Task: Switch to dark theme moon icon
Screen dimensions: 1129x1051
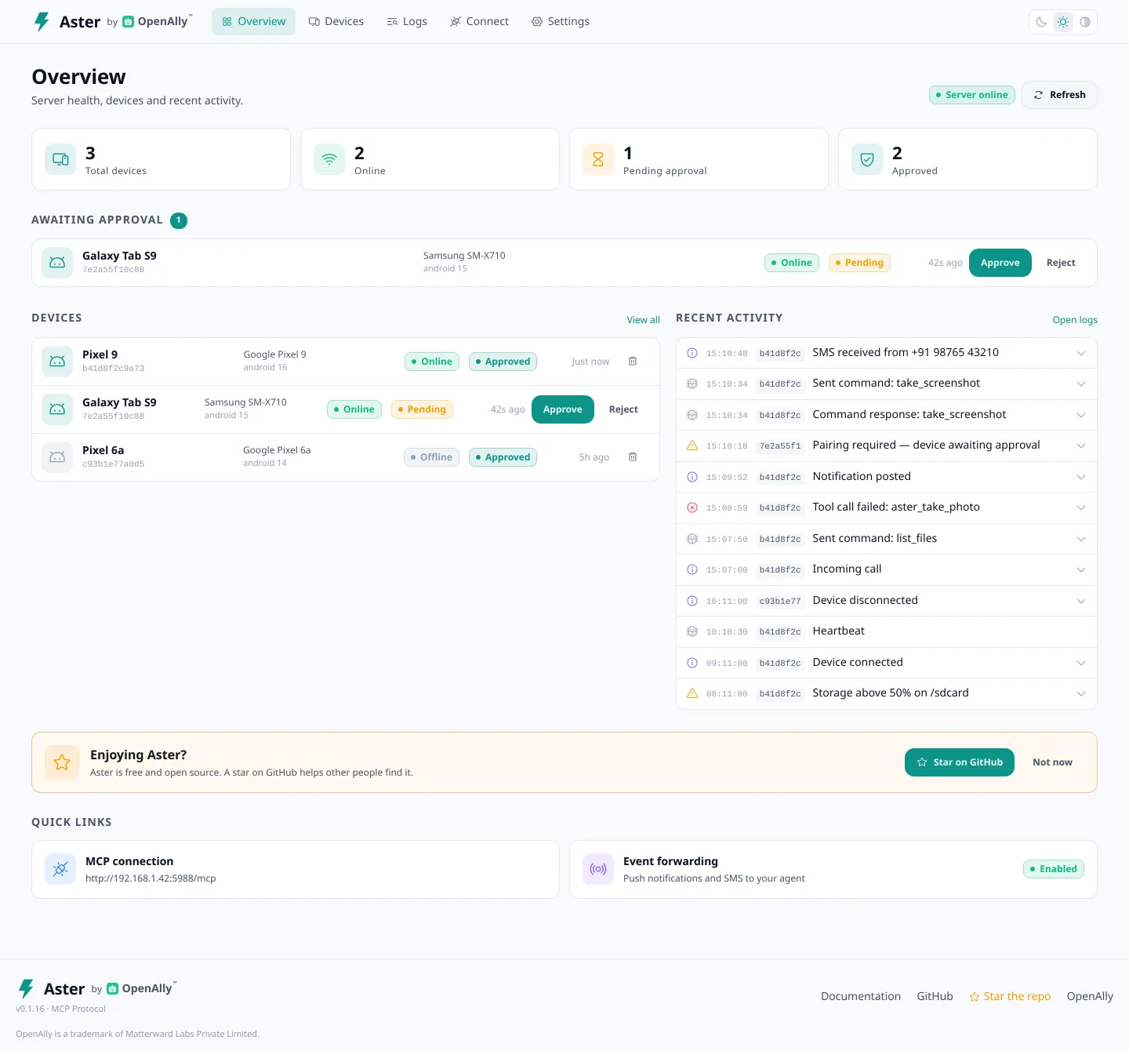Action: tap(1041, 22)
